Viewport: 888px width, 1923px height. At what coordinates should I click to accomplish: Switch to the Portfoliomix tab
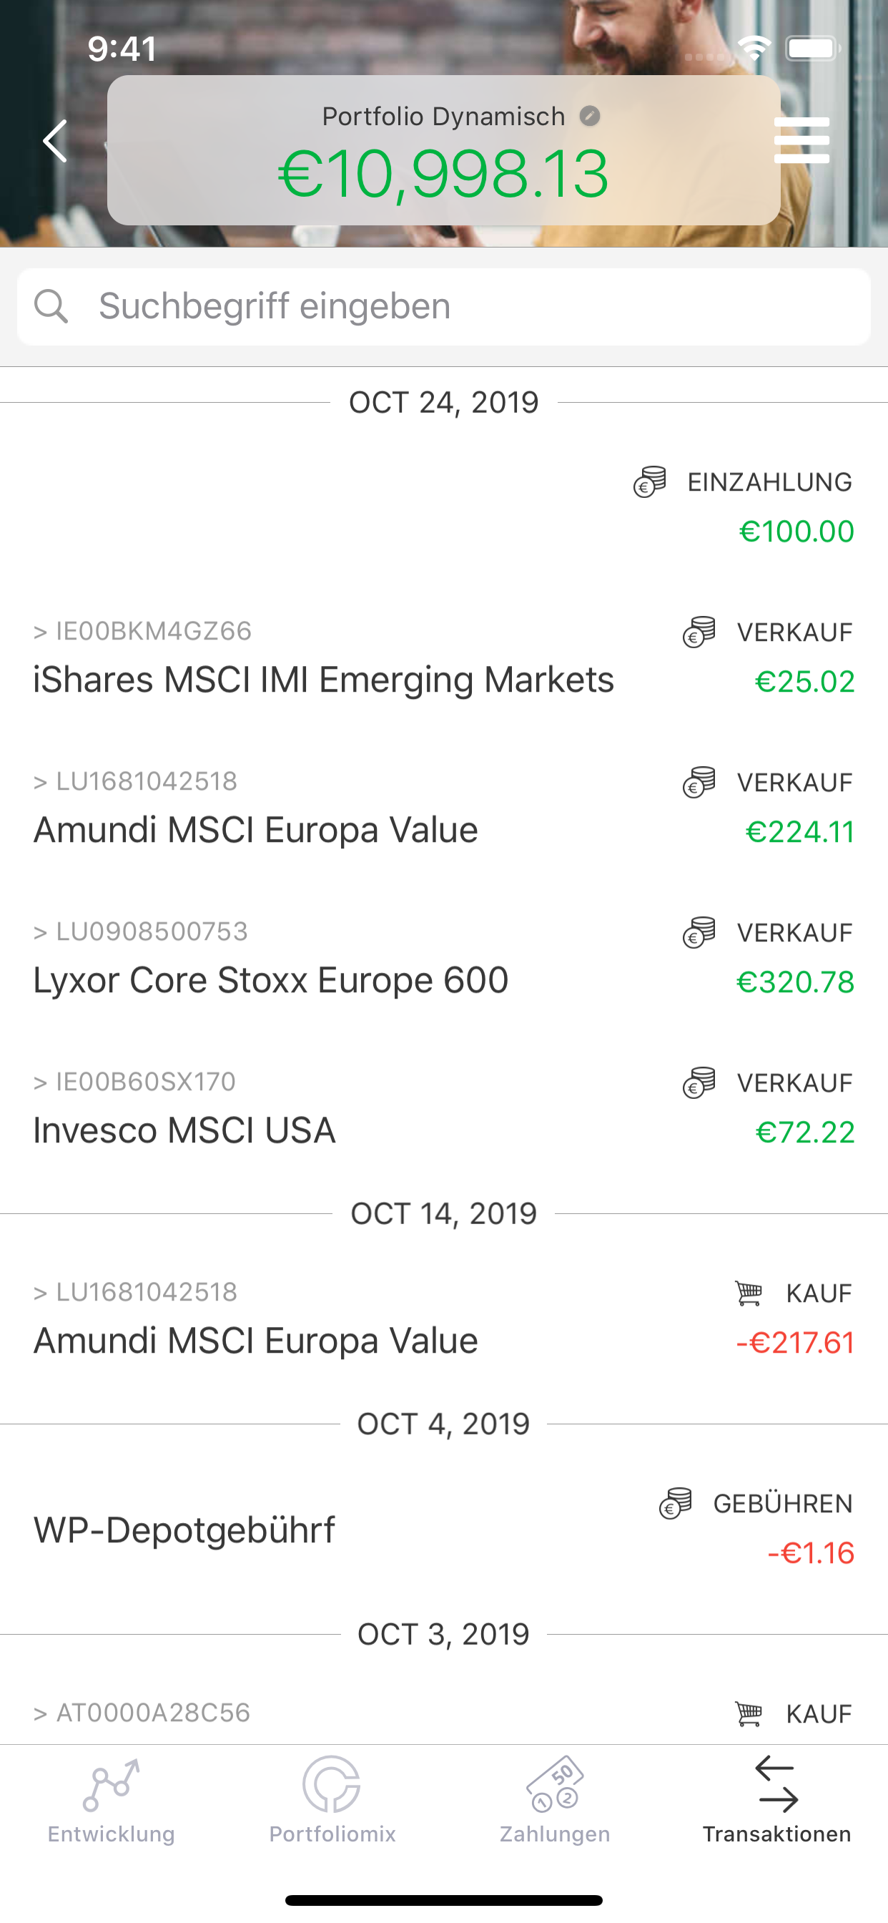(332, 1801)
